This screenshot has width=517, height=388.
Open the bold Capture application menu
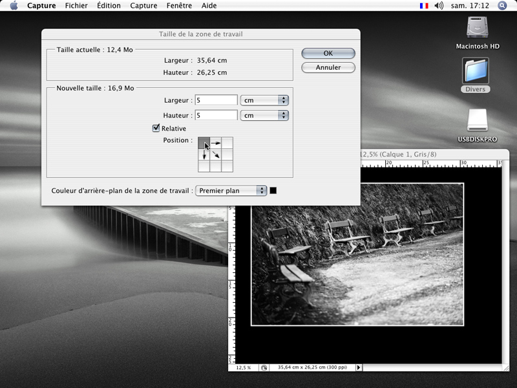pos(41,6)
